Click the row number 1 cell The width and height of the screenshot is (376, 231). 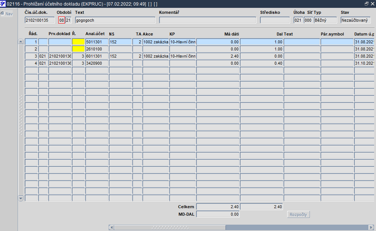(31, 42)
